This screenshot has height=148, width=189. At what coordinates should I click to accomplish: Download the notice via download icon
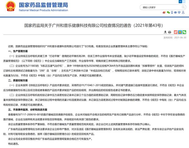(x=165, y=32)
